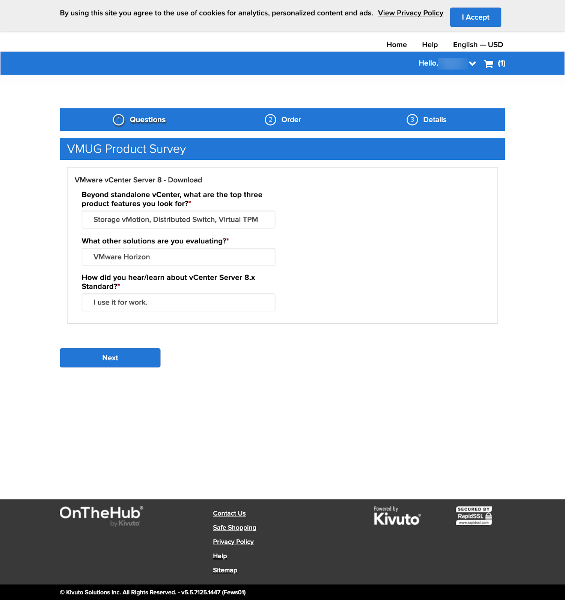The height and width of the screenshot is (600, 565).
Task: Change language and currency English — USD
Action: (478, 45)
